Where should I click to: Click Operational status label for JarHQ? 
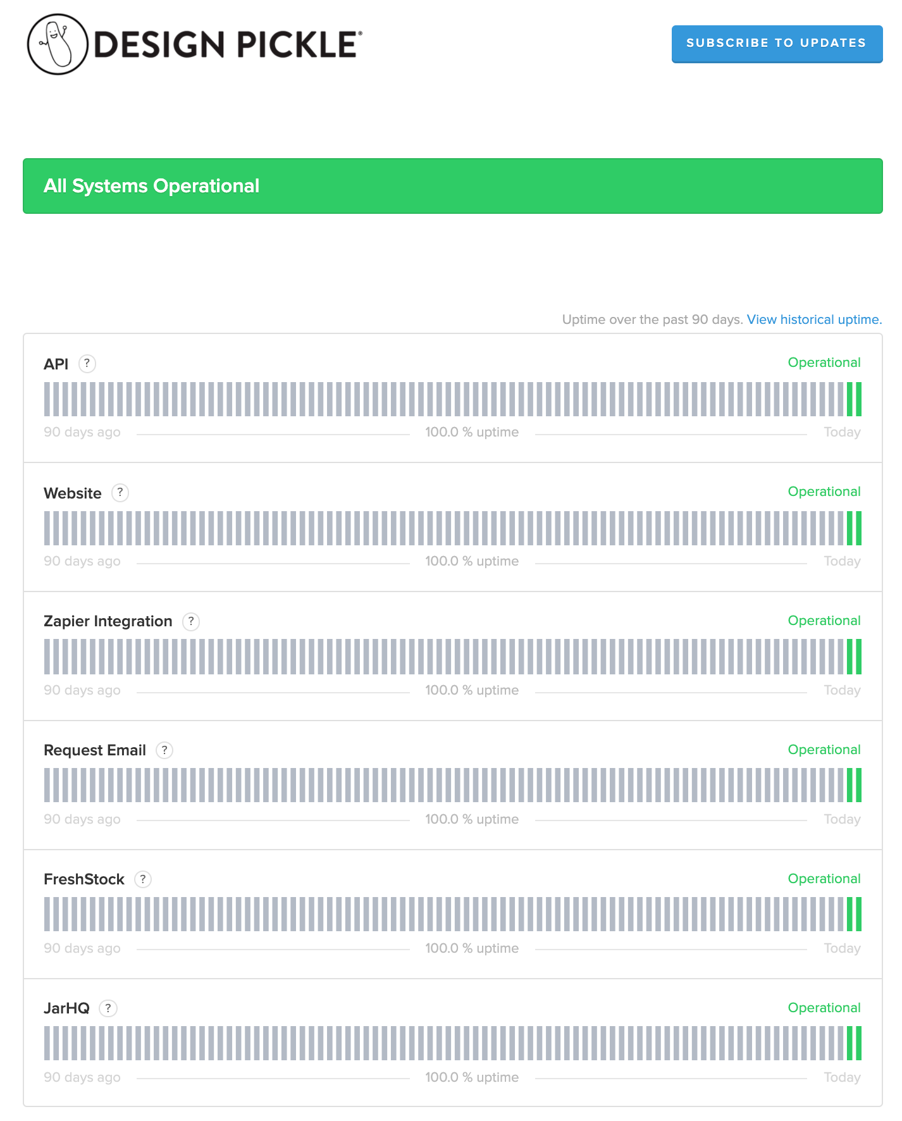point(824,1008)
